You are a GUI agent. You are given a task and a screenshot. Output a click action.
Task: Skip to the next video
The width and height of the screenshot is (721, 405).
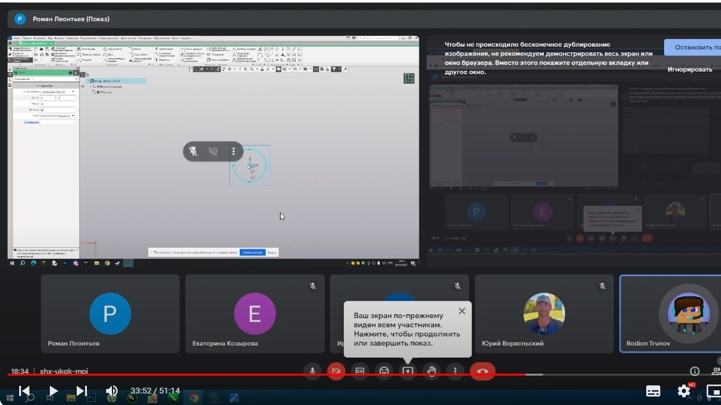81,391
